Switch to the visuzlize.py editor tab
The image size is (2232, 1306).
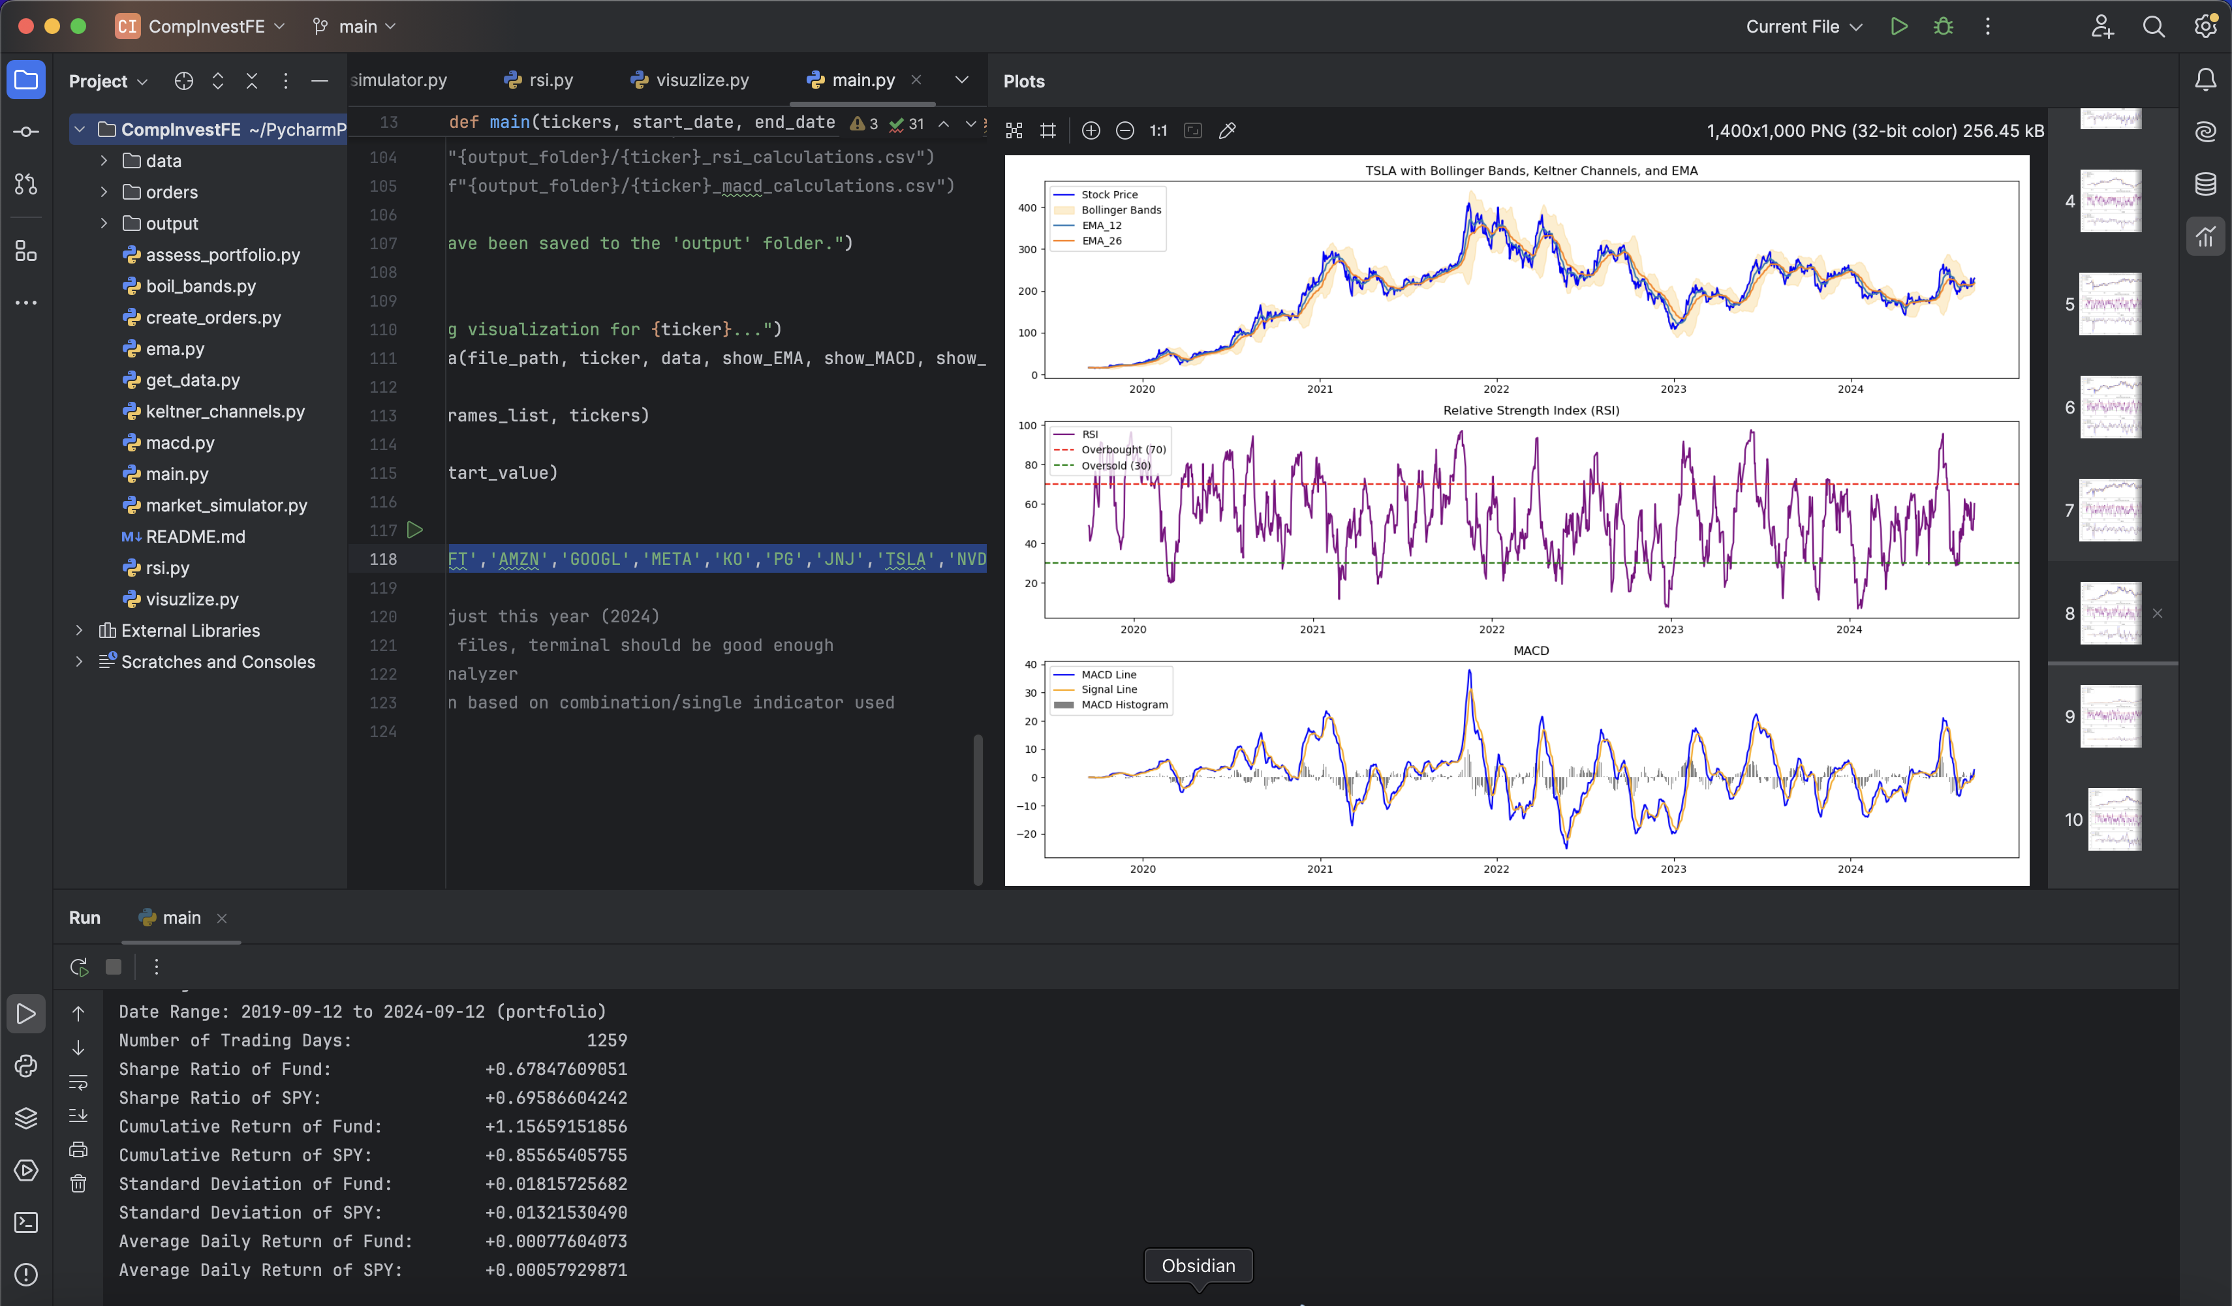pyautogui.click(x=690, y=80)
